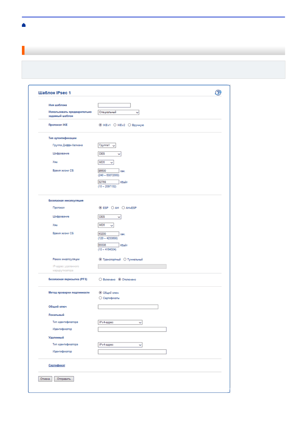Screen dimensions: 307x435
Task: Open the predefined template Специальный dropdown
Action: pyautogui.click(x=119, y=112)
